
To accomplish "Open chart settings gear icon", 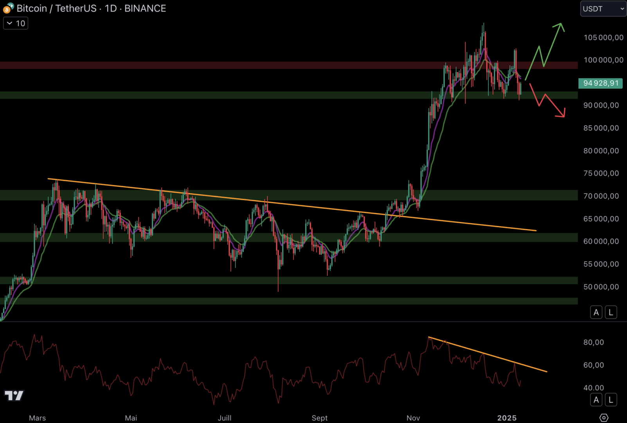I will (x=604, y=418).
